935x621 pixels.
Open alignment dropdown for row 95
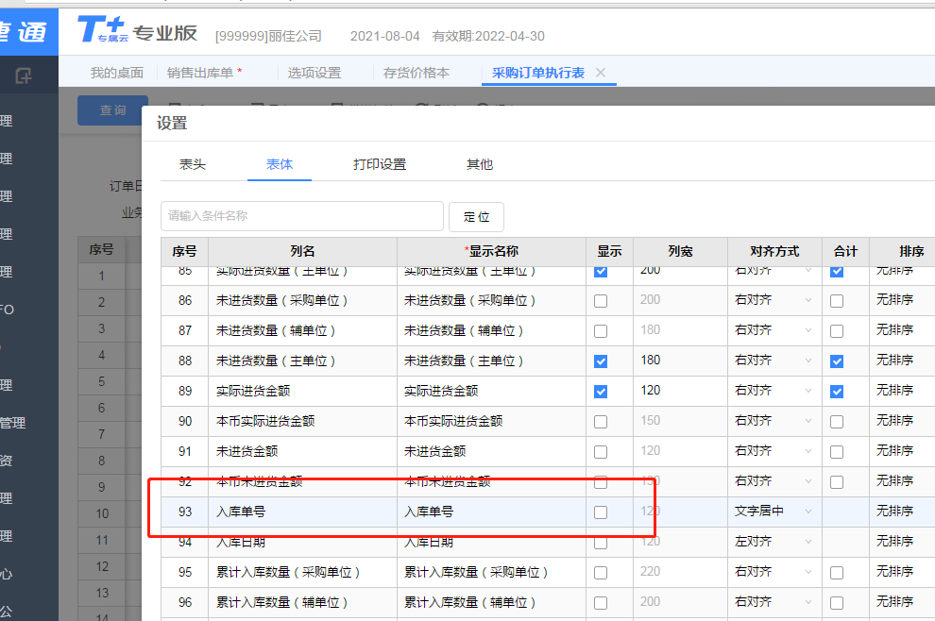[x=774, y=572]
